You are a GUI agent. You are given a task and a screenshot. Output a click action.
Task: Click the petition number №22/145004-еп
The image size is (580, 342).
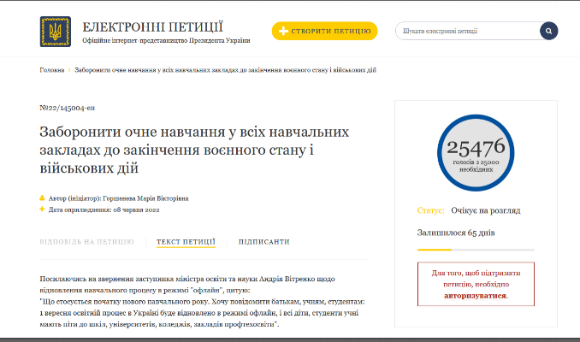(72, 109)
